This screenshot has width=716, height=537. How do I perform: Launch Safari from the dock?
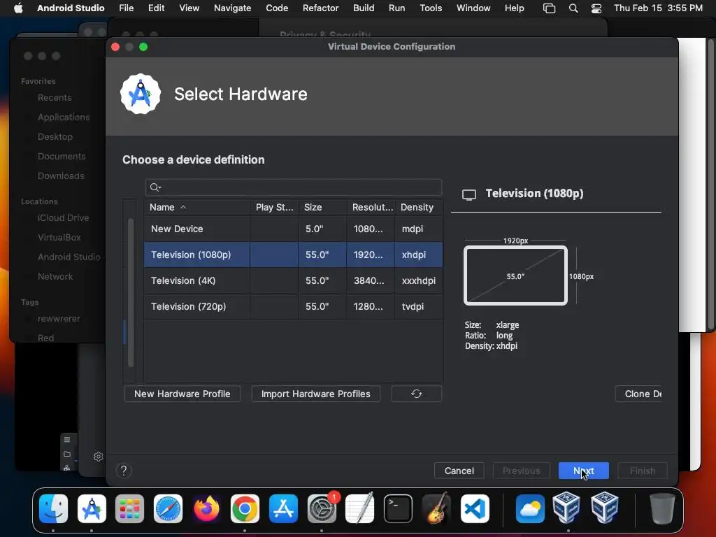tap(168, 508)
